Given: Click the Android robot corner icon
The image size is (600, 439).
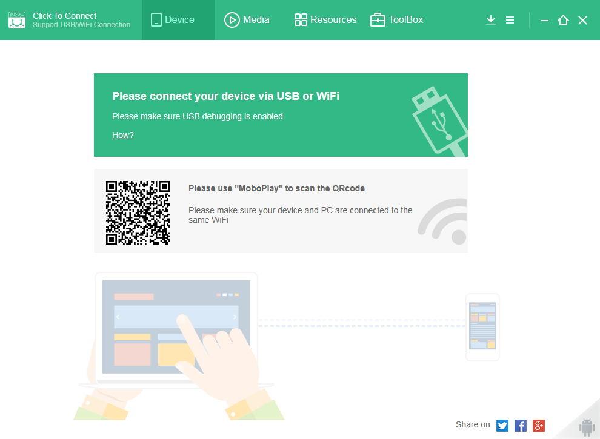Looking at the screenshot, I should click(587, 427).
